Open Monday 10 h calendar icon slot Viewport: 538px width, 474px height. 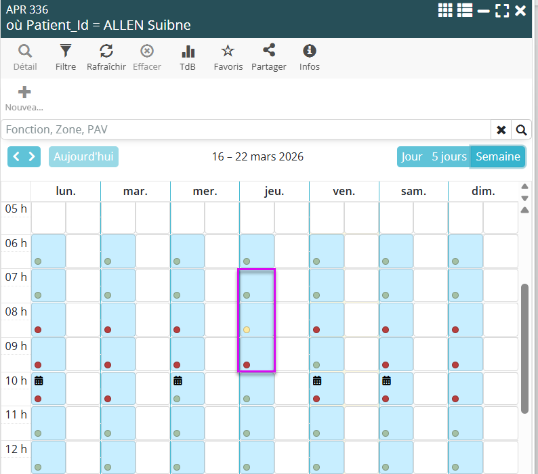point(39,381)
